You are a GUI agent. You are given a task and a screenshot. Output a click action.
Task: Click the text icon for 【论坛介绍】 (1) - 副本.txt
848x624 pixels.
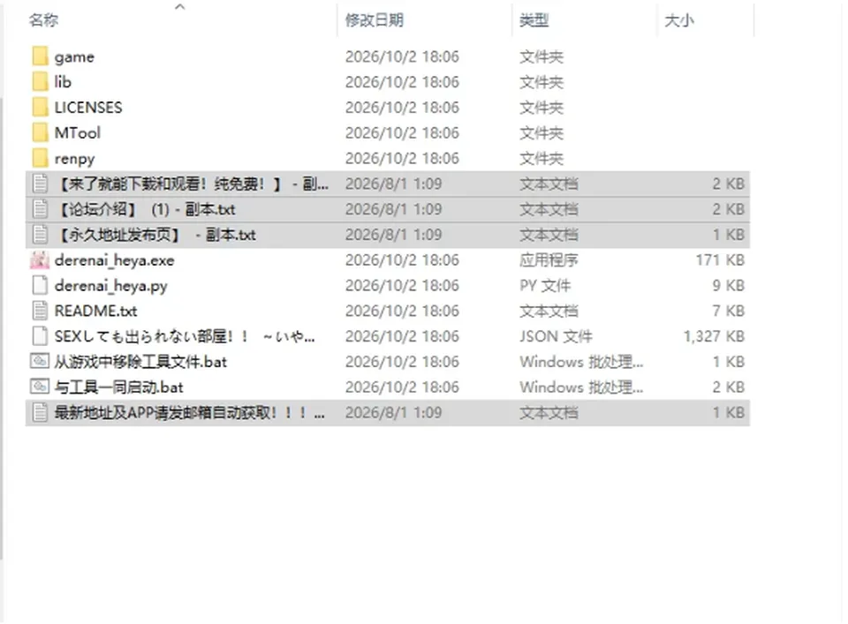click(40, 209)
